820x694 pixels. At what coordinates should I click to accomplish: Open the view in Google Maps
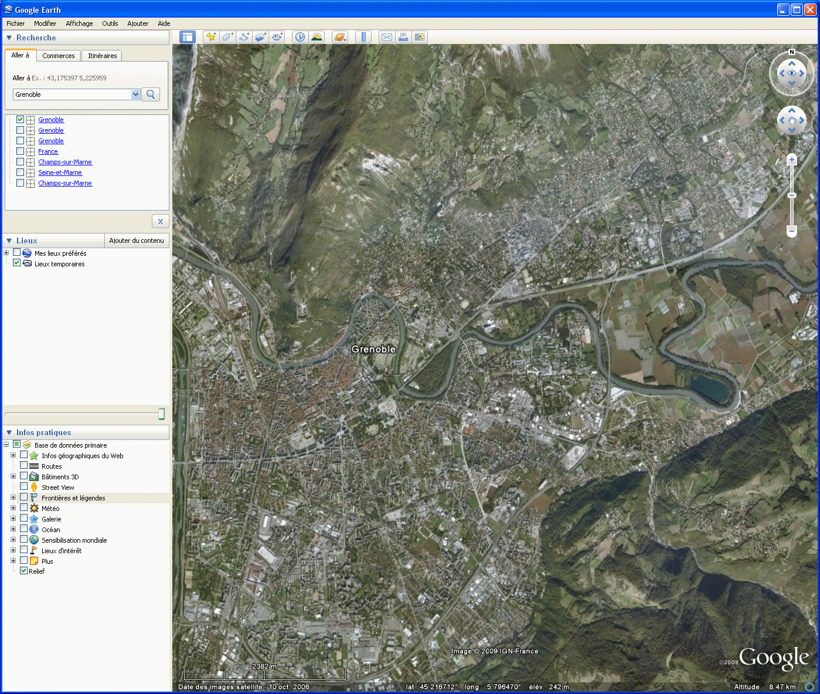tap(420, 37)
